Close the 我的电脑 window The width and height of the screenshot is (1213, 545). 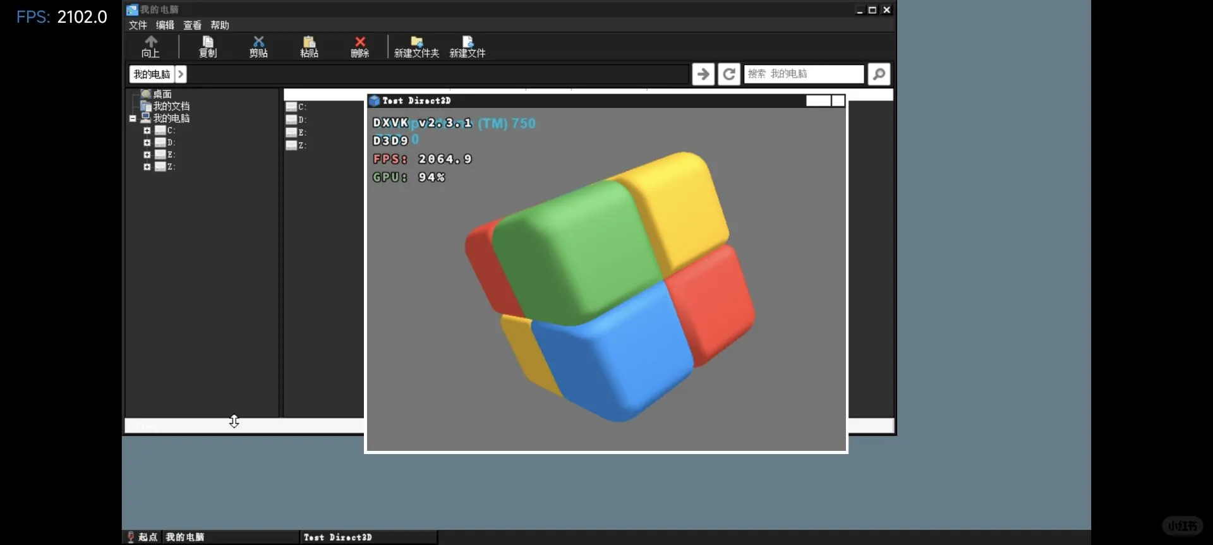click(886, 10)
